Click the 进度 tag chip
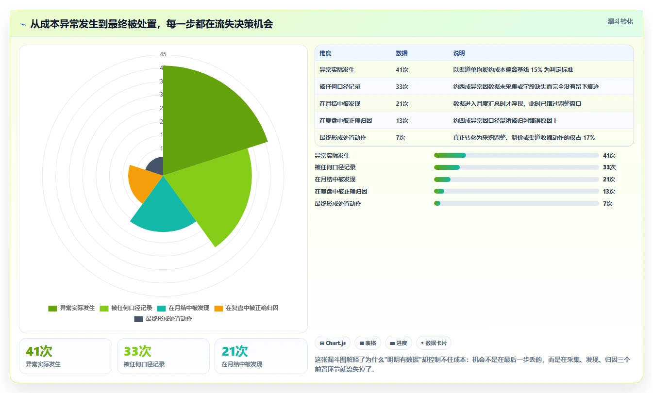This screenshot has height=393, width=653. click(x=399, y=343)
